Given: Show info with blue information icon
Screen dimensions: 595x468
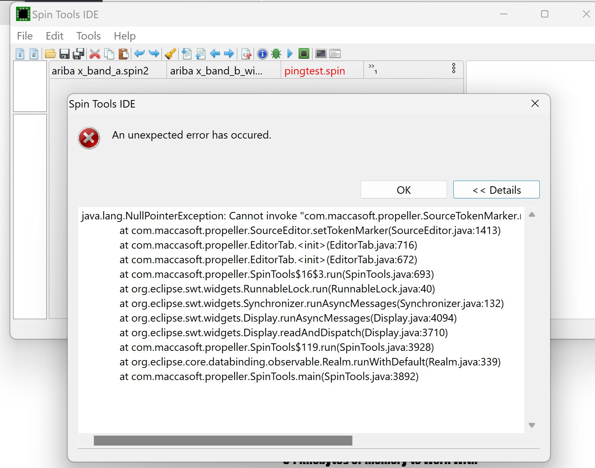Looking at the screenshot, I should coord(262,54).
